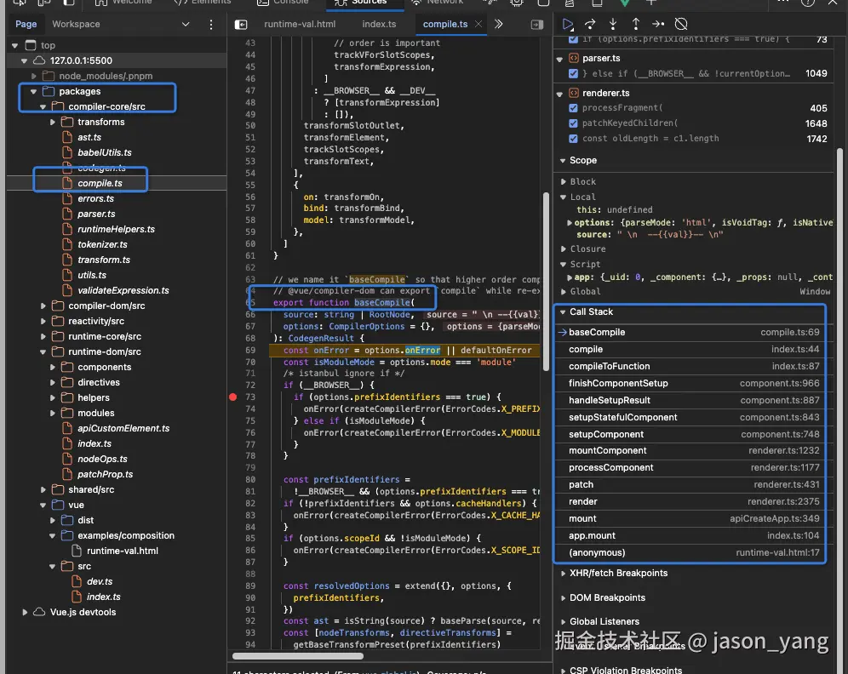The width and height of the screenshot is (848, 674).
Task: Expand the reactivity/src folder
Action: pos(95,321)
